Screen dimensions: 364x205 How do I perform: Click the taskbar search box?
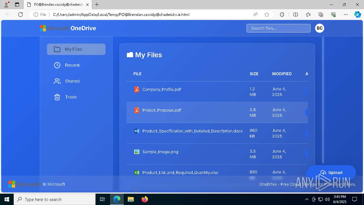pos(55,199)
